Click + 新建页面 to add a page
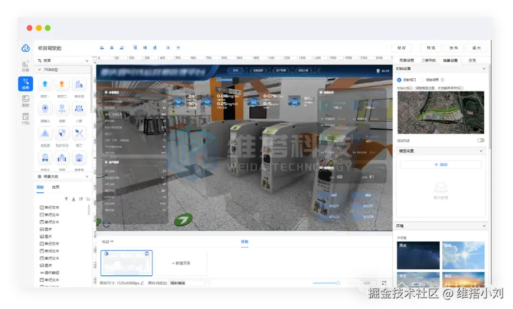This screenshot has width=513, height=309. pyautogui.click(x=181, y=263)
